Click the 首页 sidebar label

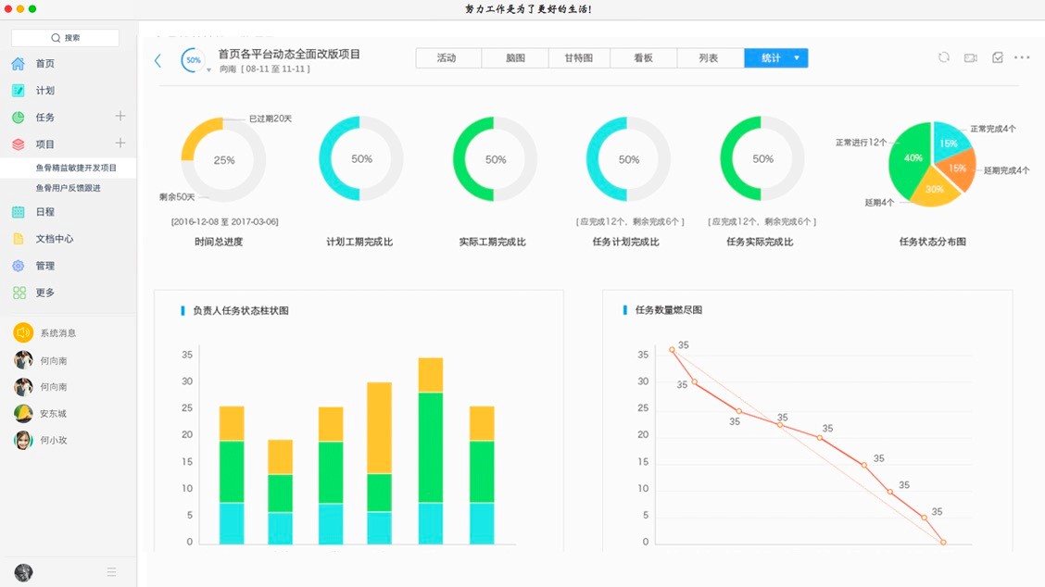(45, 63)
